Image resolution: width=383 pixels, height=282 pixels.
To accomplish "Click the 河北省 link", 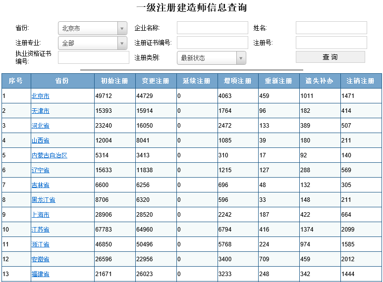I will [40, 126].
